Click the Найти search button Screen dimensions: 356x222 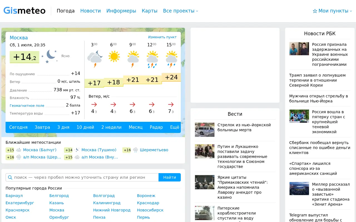pyautogui.click(x=170, y=177)
